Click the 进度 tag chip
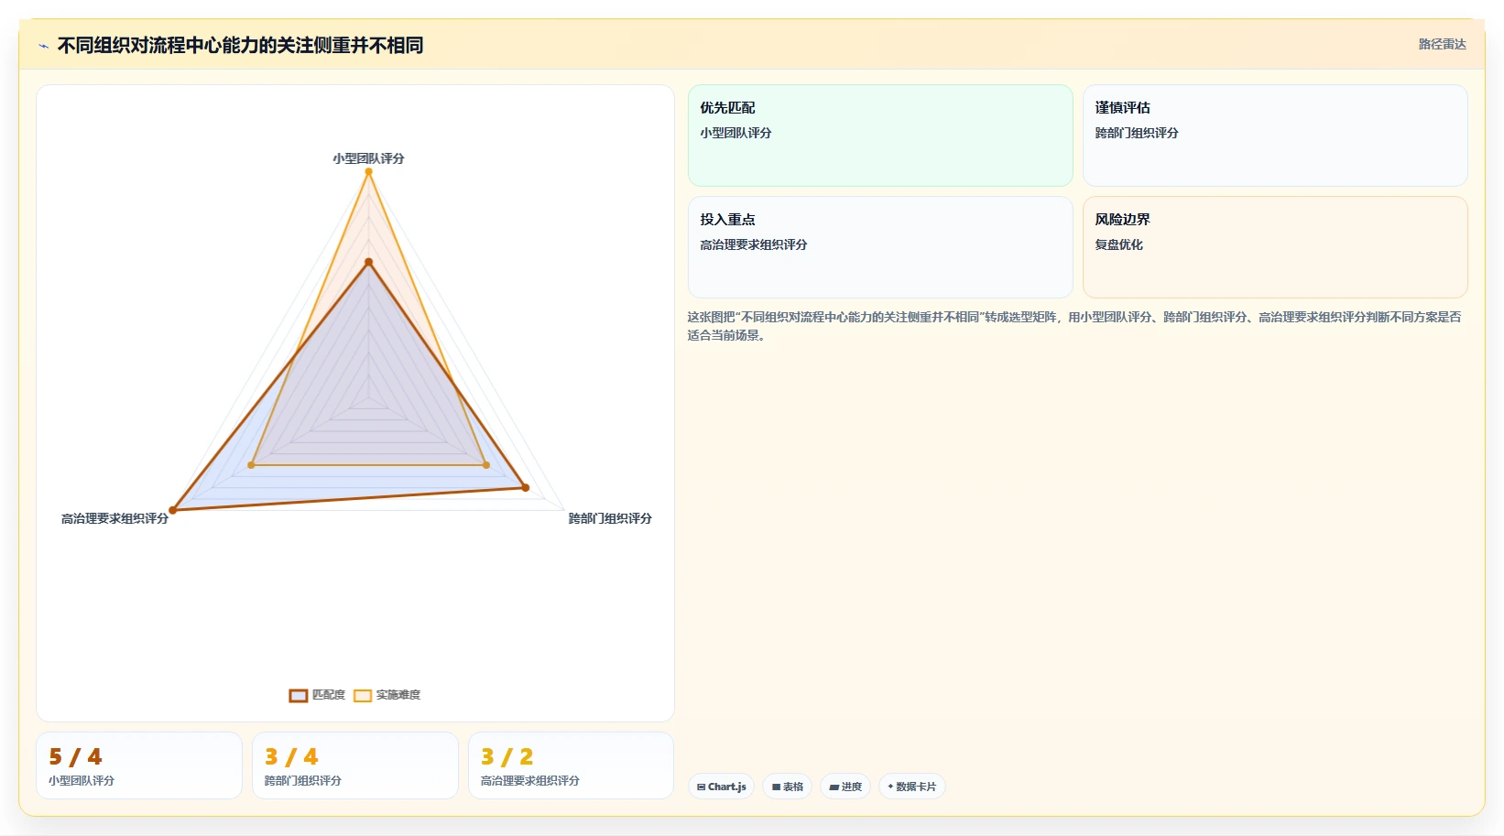This screenshot has width=1504, height=836. [x=845, y=787]
